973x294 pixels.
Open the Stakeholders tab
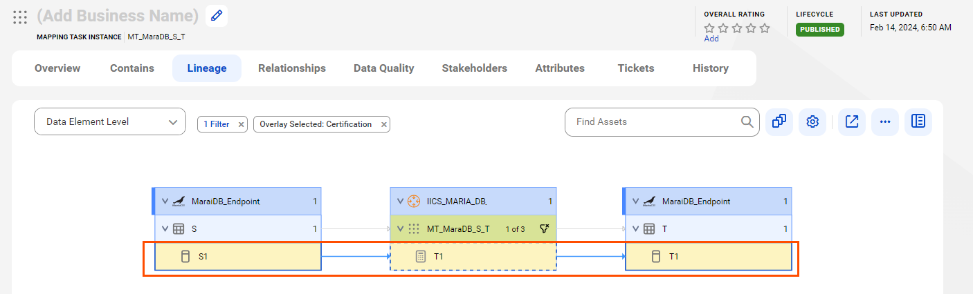(475, 68)
